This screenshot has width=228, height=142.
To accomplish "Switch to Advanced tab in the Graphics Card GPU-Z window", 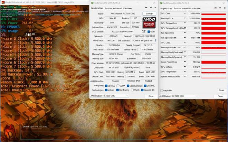I will (117, 8).
